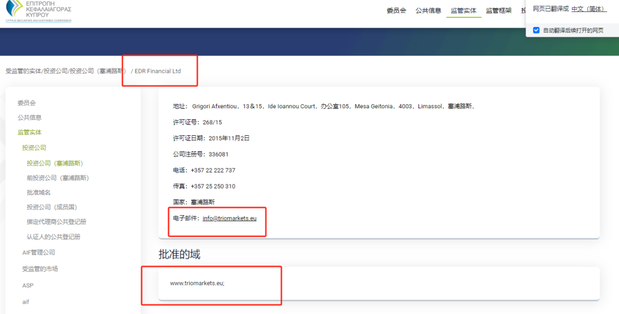The height and width of the screenshot is (314, 619).
Task: Uncheck the 自动翻译后续打开的网页 checkbox
Action: (536, 30)
